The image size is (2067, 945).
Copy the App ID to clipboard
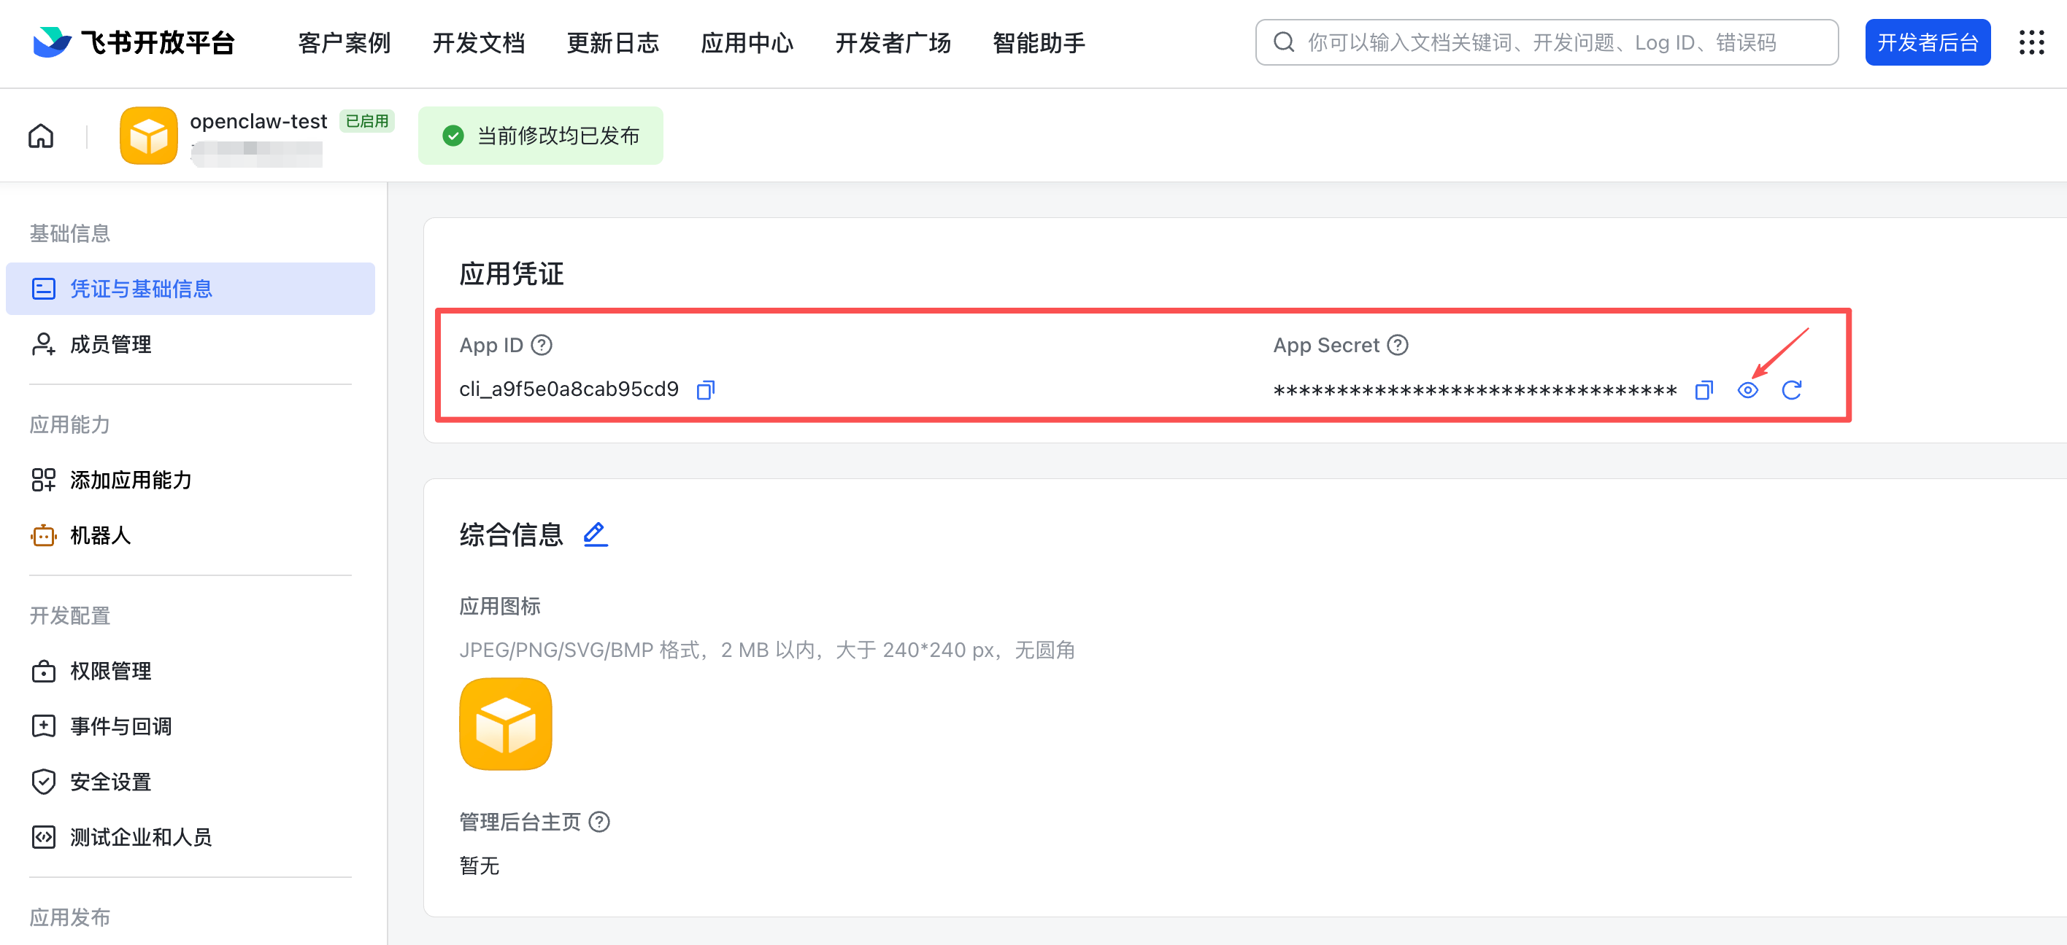click(705, 389)
